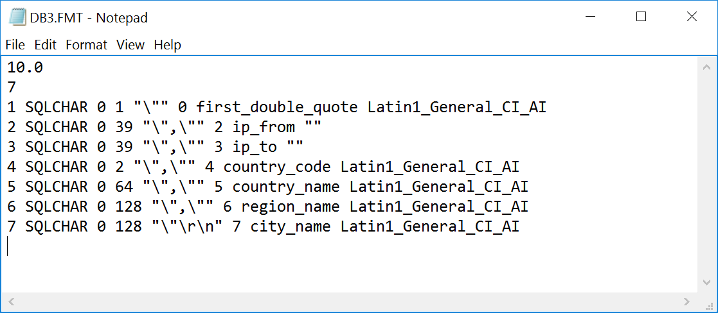Open the Edit menu

point(45,45)
